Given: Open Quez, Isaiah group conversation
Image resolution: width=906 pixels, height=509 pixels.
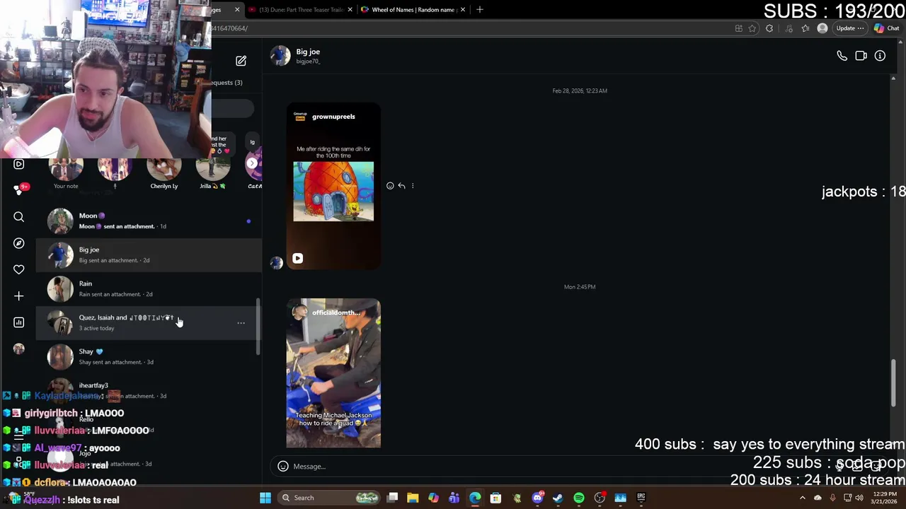Looking at the screenshot, I should point(149,323).
